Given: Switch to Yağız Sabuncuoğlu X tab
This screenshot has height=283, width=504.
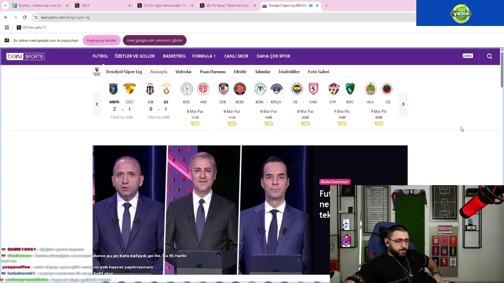Looking at the screenshot, I should 165,6.
